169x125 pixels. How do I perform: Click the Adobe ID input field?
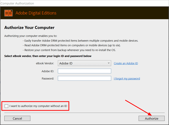84,71
